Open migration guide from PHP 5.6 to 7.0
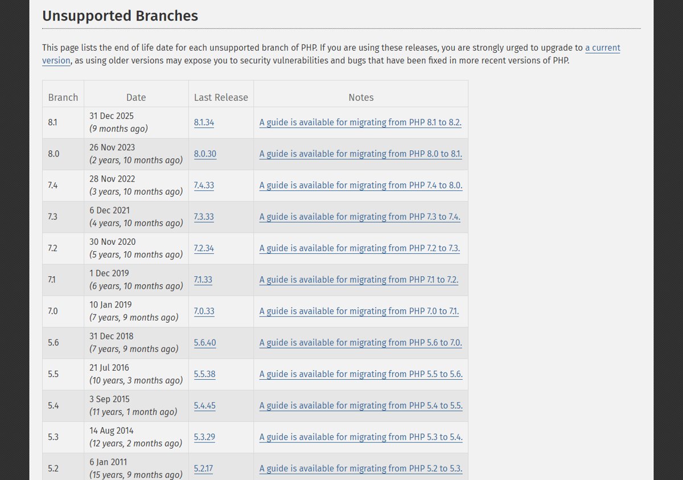 pyautogui.click(x=361, y=343)
